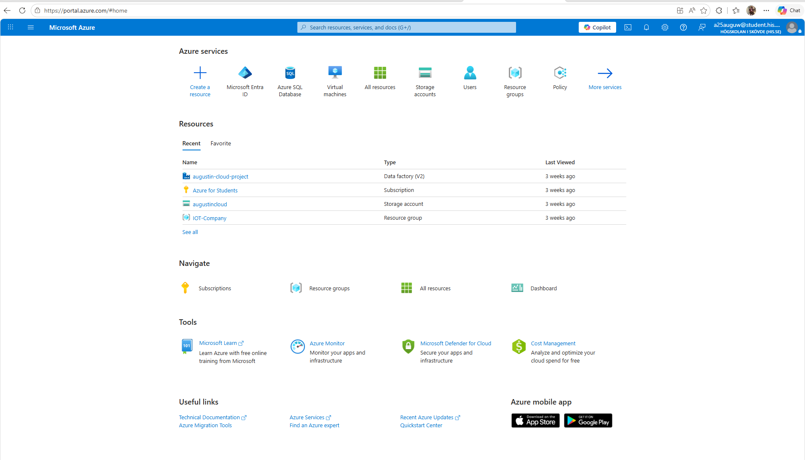Click the Azure Monitor gauge icon
This screenshot has height=460, width=805.
[x=297, y=347]
